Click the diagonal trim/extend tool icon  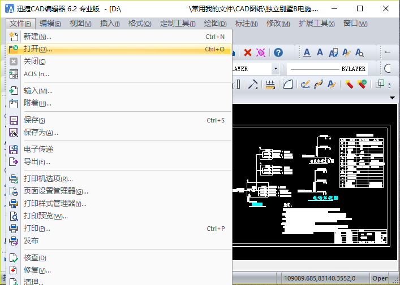pos(253,84)
